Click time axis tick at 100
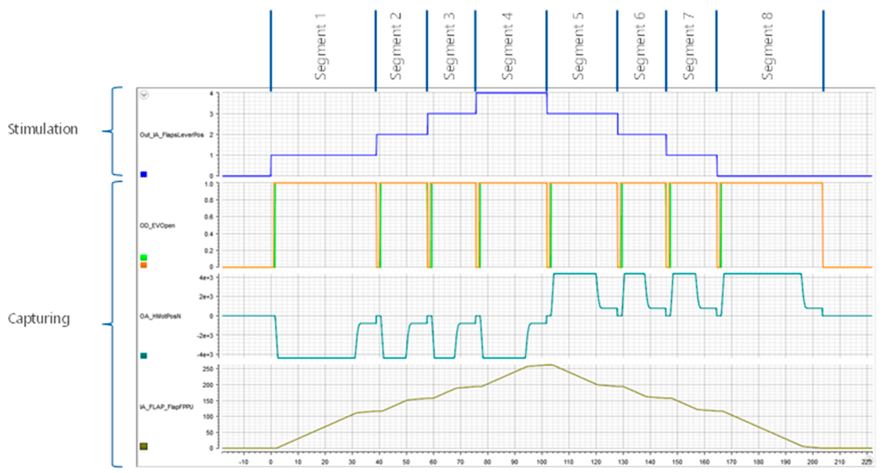 click(542, 462)
